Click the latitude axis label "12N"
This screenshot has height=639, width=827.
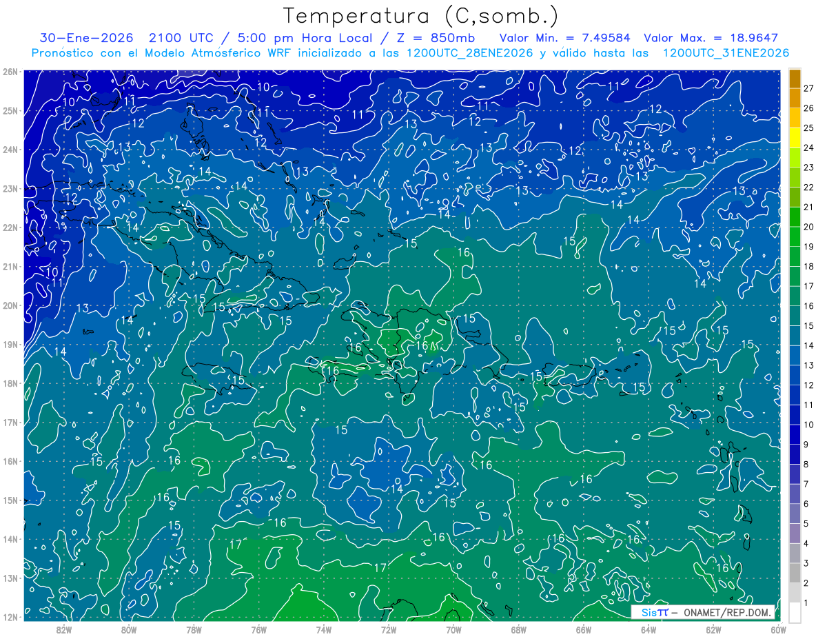pos(10,617)
